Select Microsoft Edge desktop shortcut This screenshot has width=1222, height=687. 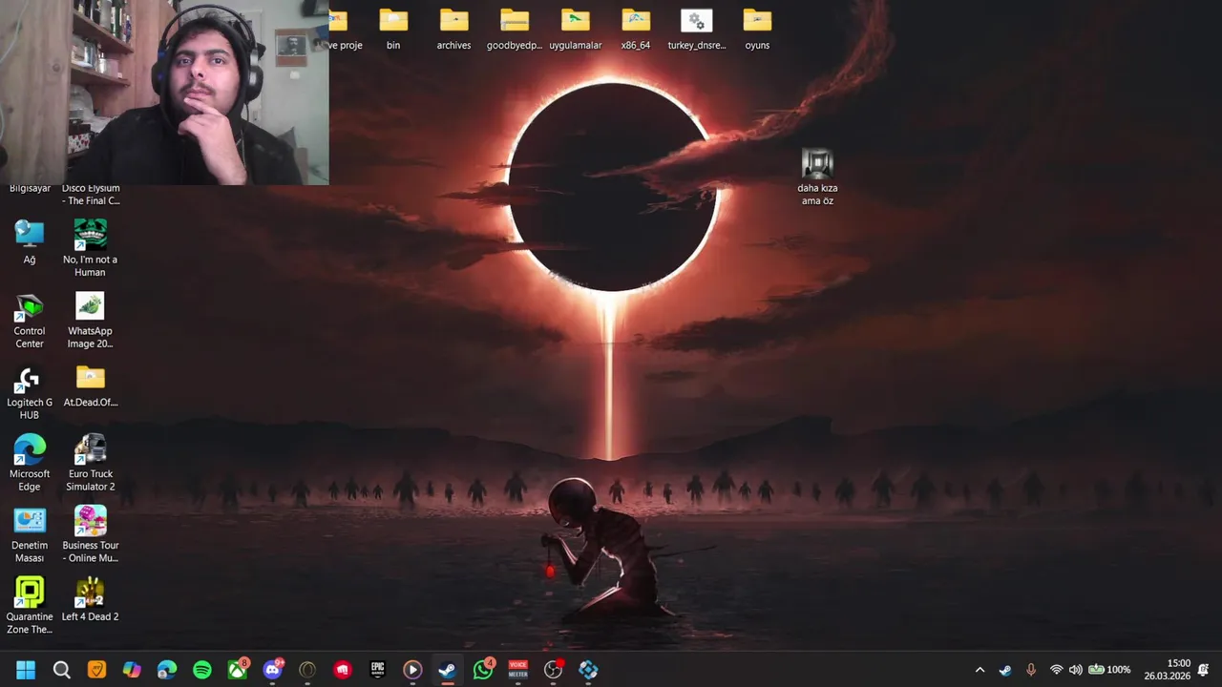point(30,464)
